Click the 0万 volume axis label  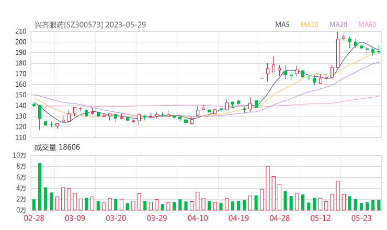point(21,210)
